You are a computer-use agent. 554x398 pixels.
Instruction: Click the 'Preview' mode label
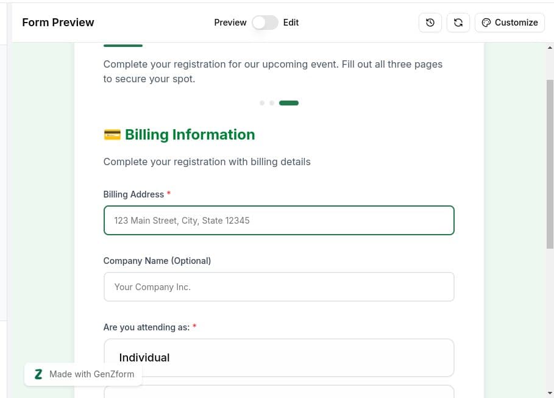tap(230, 23)
